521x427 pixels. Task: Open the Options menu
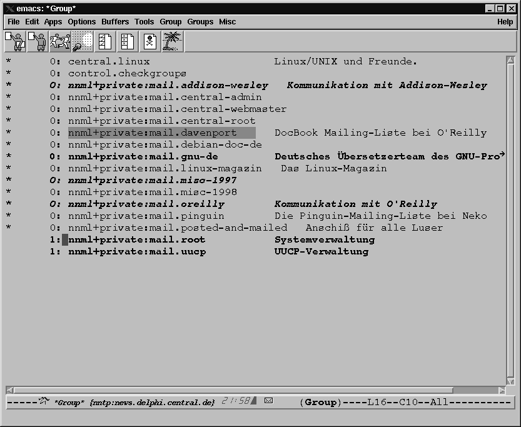82,22
